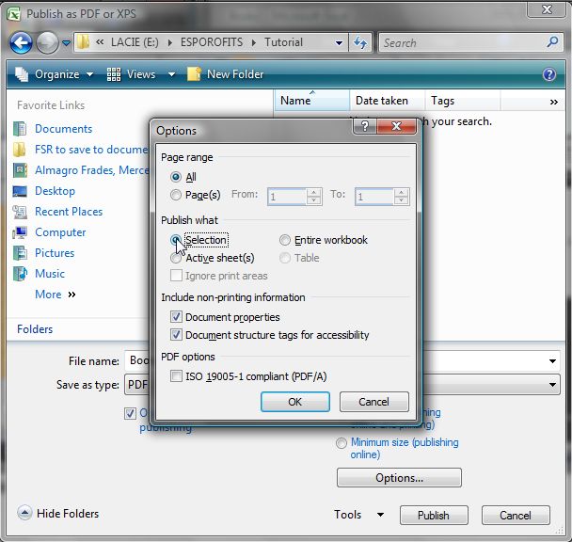
Task: Choose Active sheet(s) radio button
Action: (176, 258)
